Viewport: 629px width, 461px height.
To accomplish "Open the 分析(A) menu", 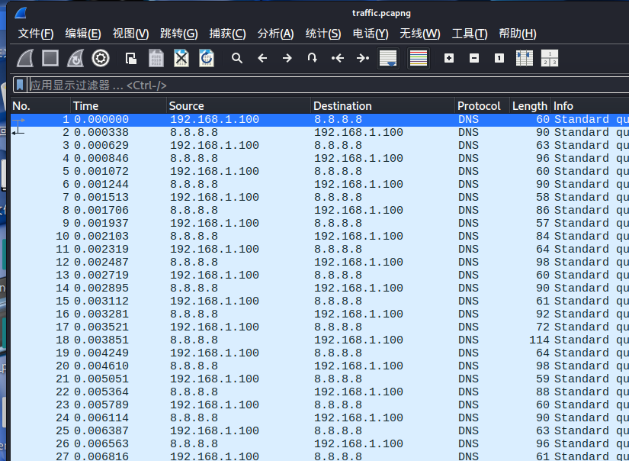I will (275, 34).
